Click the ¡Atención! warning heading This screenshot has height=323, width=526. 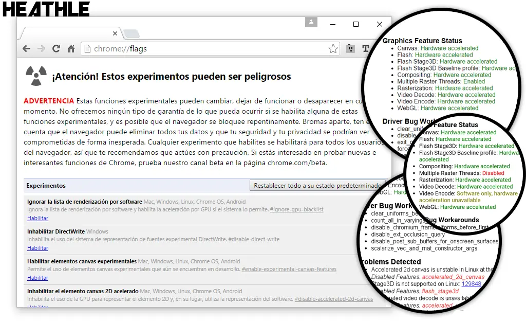click(172, 76)
